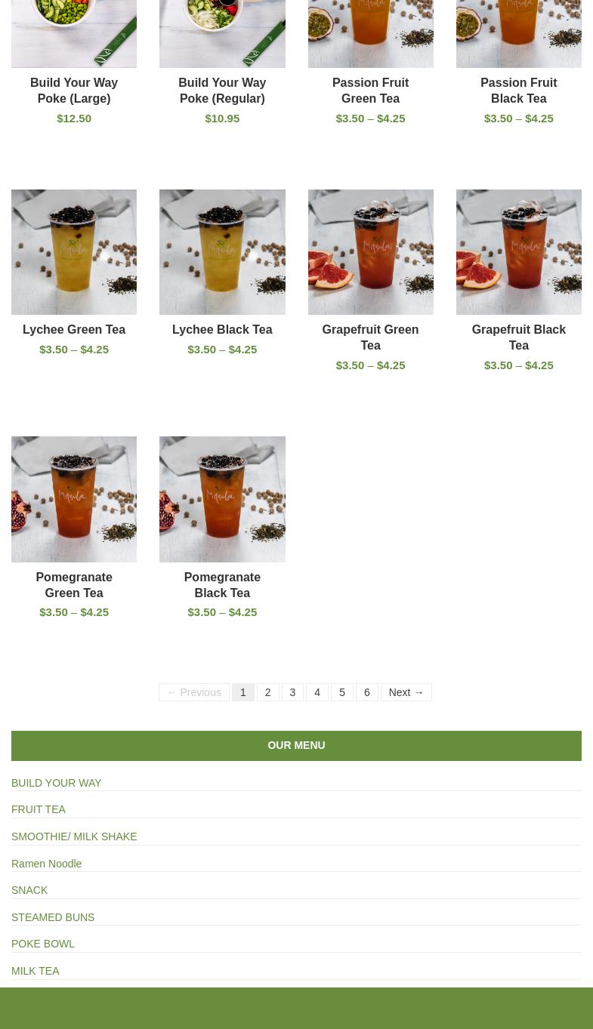593x1029 pixels.
Task: Go to page 6 of the products
Action: click(x=367, y=692)
